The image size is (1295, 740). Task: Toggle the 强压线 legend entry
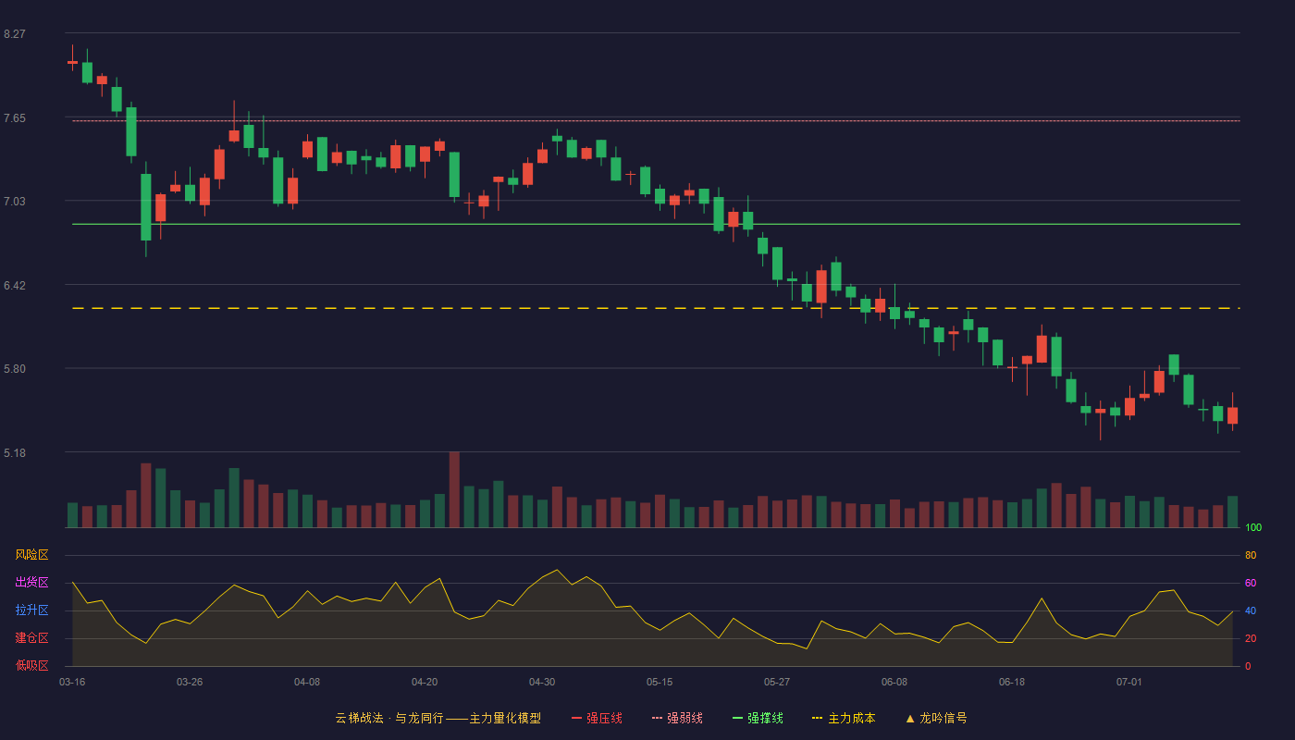click(597, 718)
